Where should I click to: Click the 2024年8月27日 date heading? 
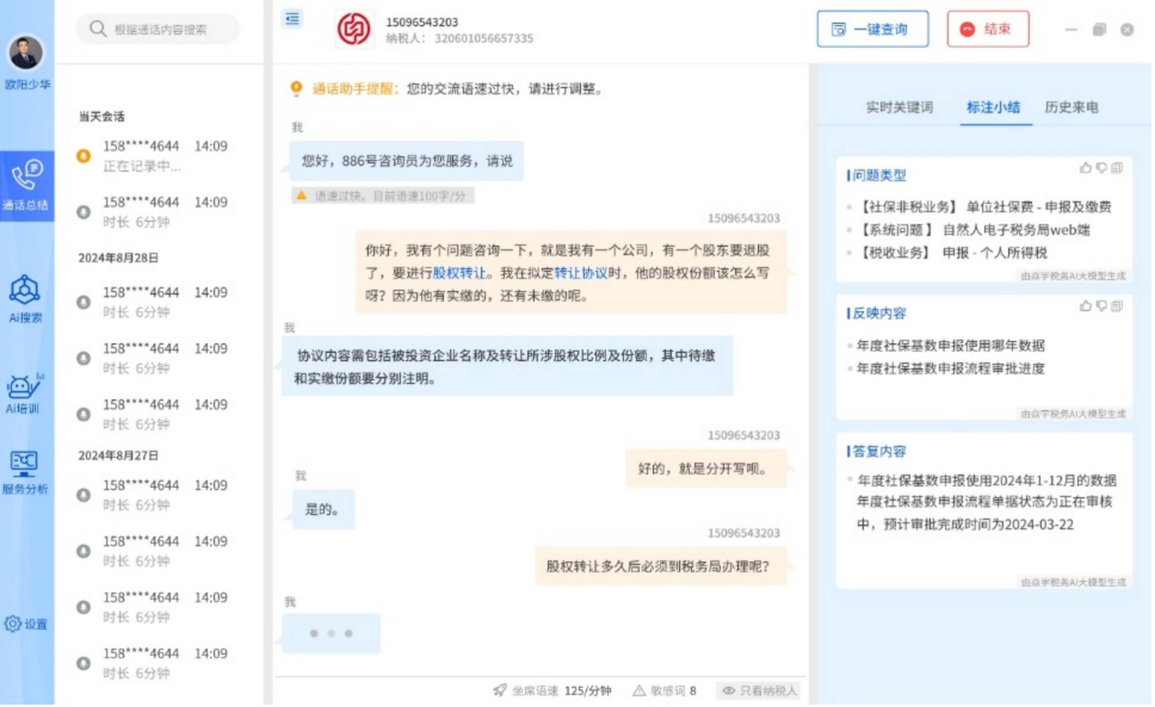pos(118,456)
